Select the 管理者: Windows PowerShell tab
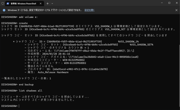Viewport: 180px width, 110px height. pyautogui.click(x=24, y=4)
